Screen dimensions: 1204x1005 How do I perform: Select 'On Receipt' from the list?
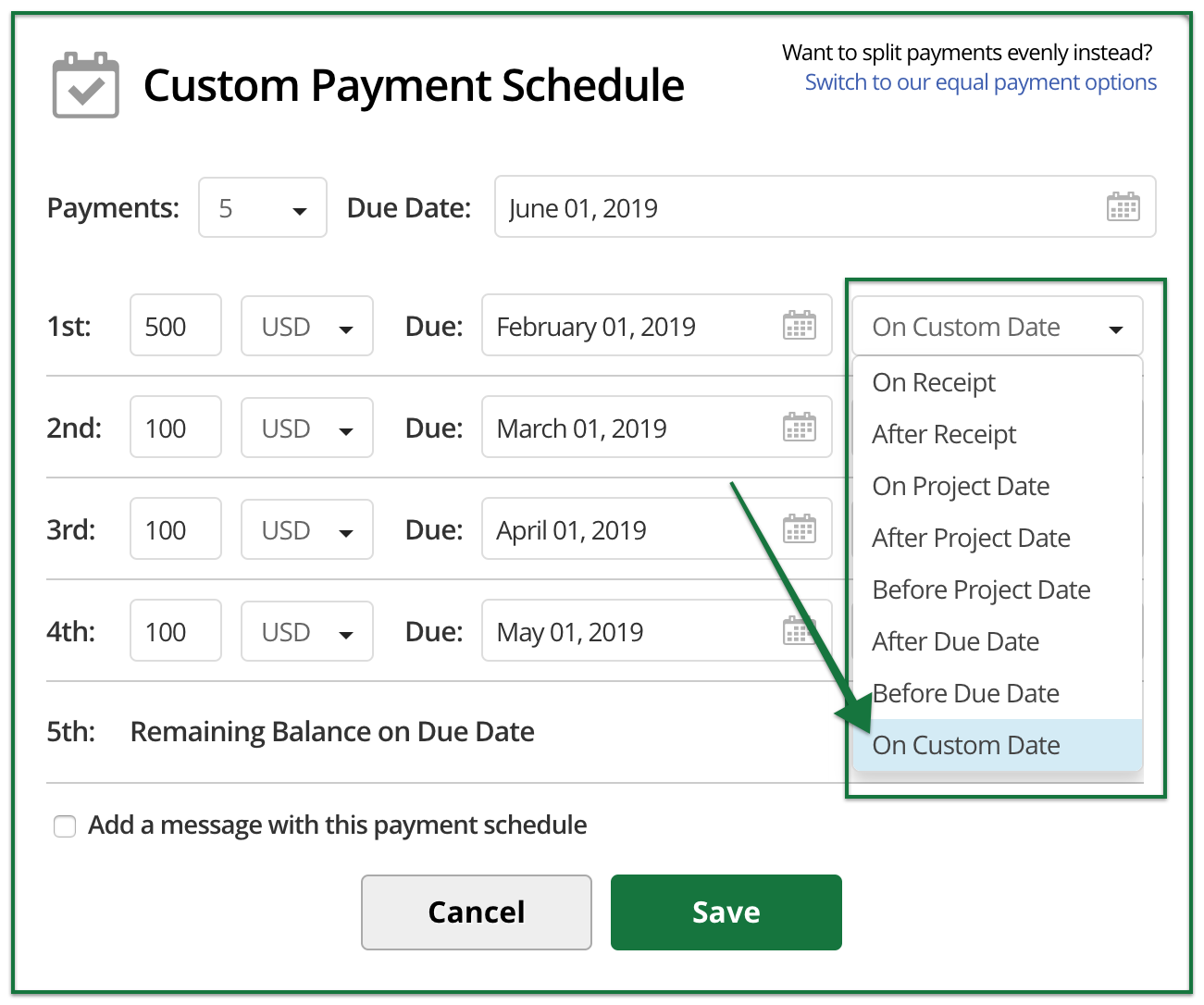coord(934,382)
